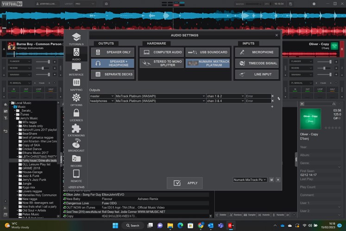This screenshot has width=346, height=231.
Task: Click left deck loop IN button
Action: click(x=14, y=90)
